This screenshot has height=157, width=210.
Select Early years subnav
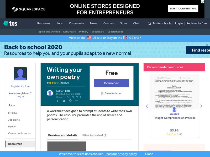coord(69,32)
